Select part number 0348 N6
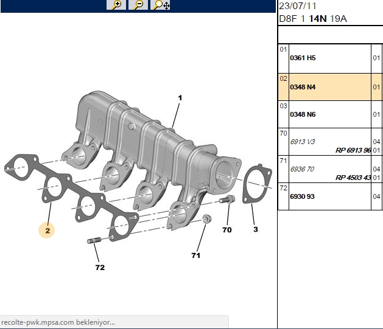 click(x=303, y=114)
